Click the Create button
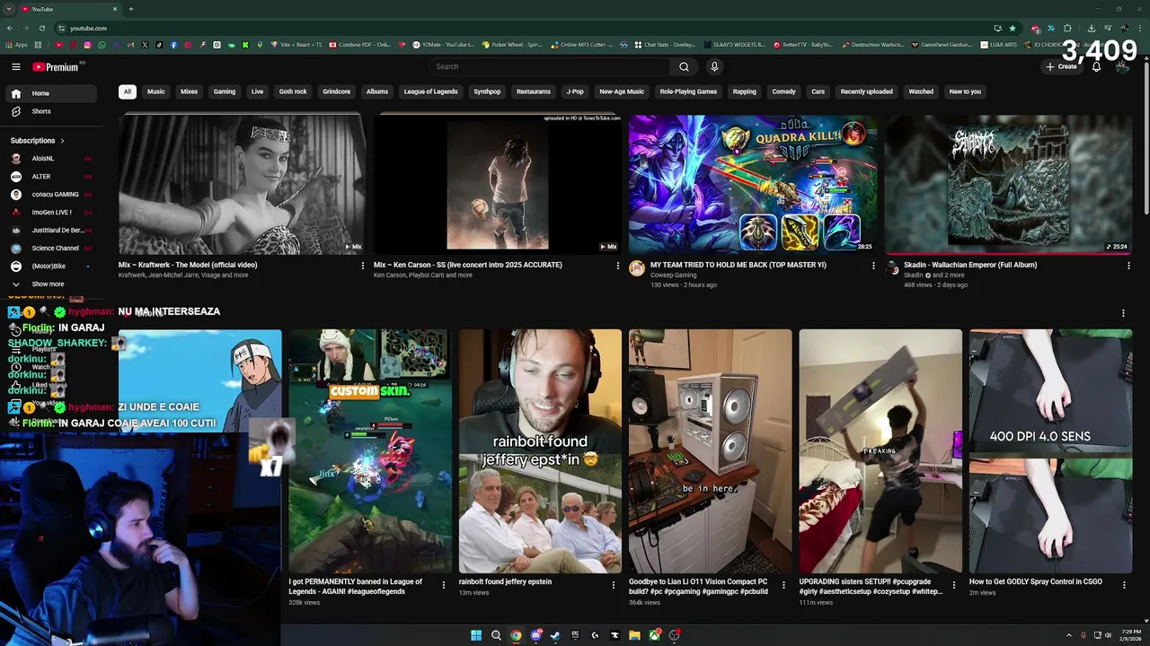Screen dimensions: 1150x646 tap(1061, 66)
